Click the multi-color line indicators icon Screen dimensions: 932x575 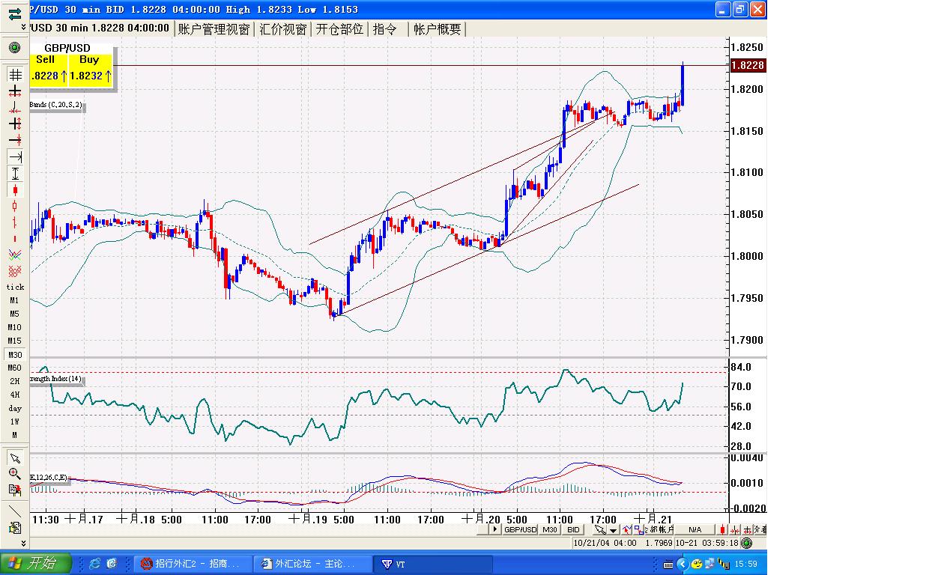pos(14,255)
